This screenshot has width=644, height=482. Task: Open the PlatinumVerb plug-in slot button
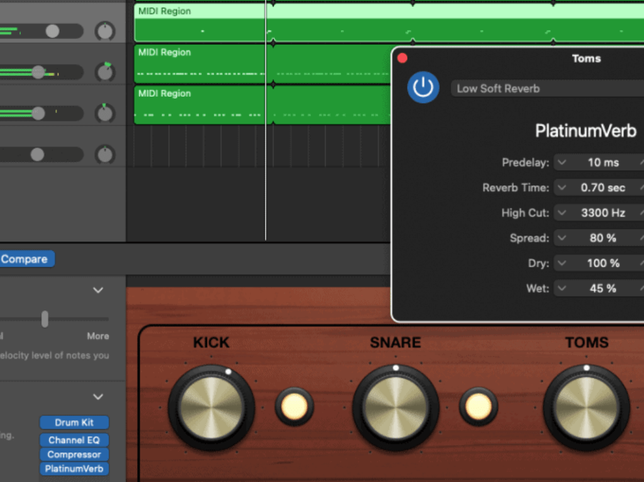(x=74, y=469)
